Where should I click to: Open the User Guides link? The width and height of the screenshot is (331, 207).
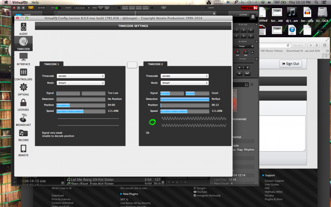(272, 184)
